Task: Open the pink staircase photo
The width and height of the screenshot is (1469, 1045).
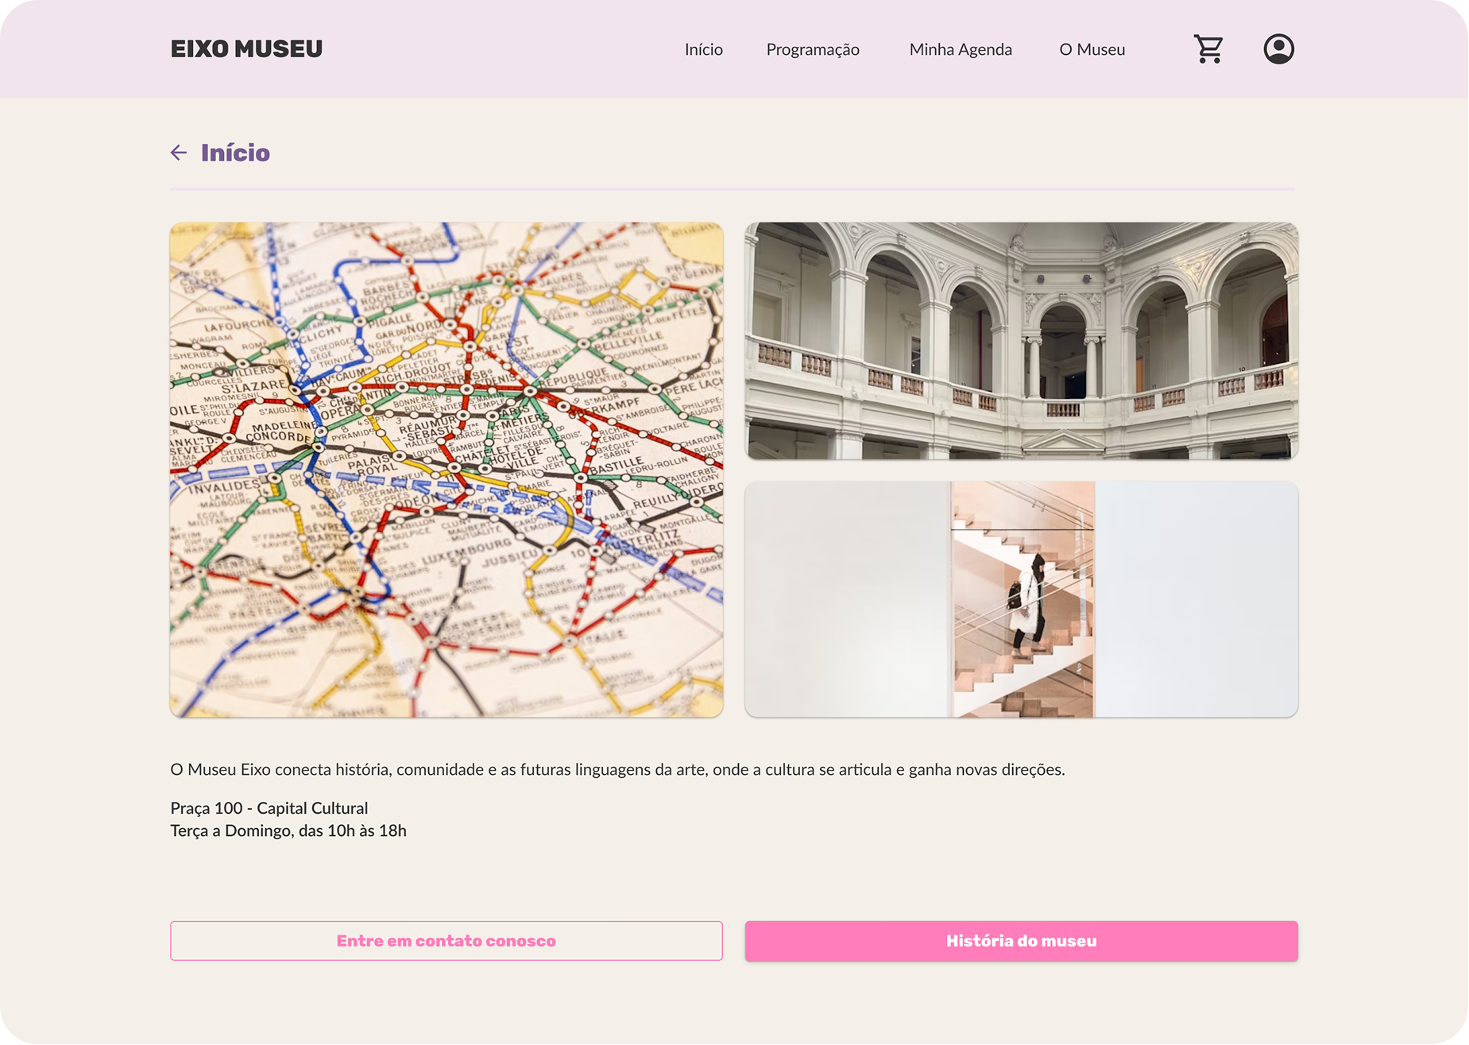Action: tap(1021, 598)
